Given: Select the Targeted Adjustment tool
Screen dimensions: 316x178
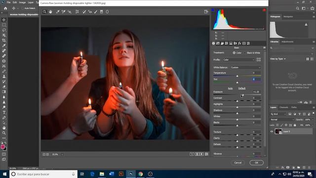Looking at the screenshot, I should coord(69,12).
